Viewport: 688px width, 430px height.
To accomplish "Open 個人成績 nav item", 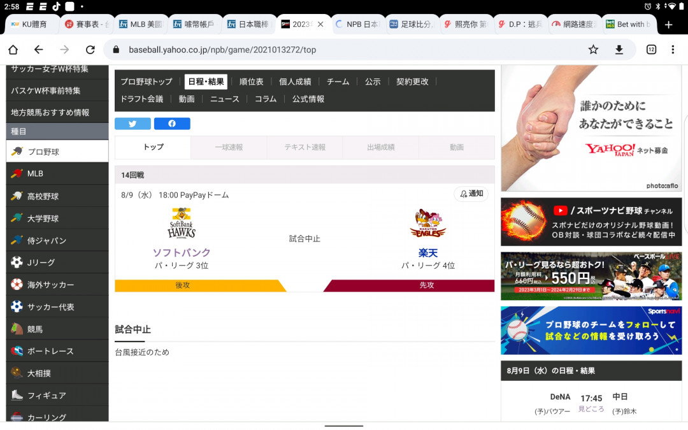I will [295, 82].
